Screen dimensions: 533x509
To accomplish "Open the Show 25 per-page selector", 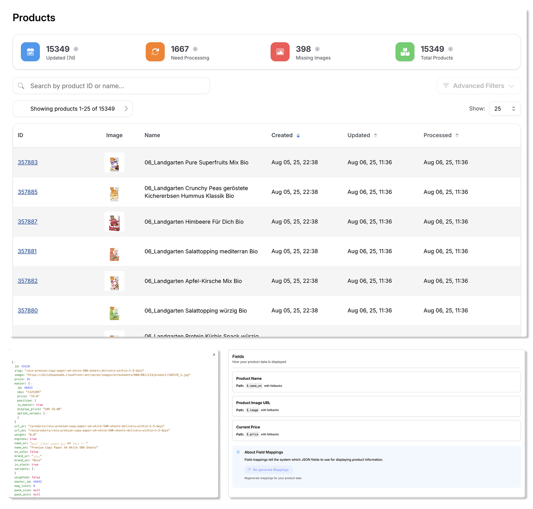I will pos(505,109).
